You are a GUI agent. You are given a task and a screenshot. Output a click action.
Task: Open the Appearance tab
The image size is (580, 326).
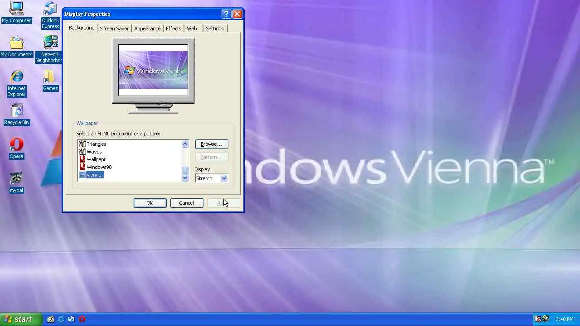tap(147, 29)
